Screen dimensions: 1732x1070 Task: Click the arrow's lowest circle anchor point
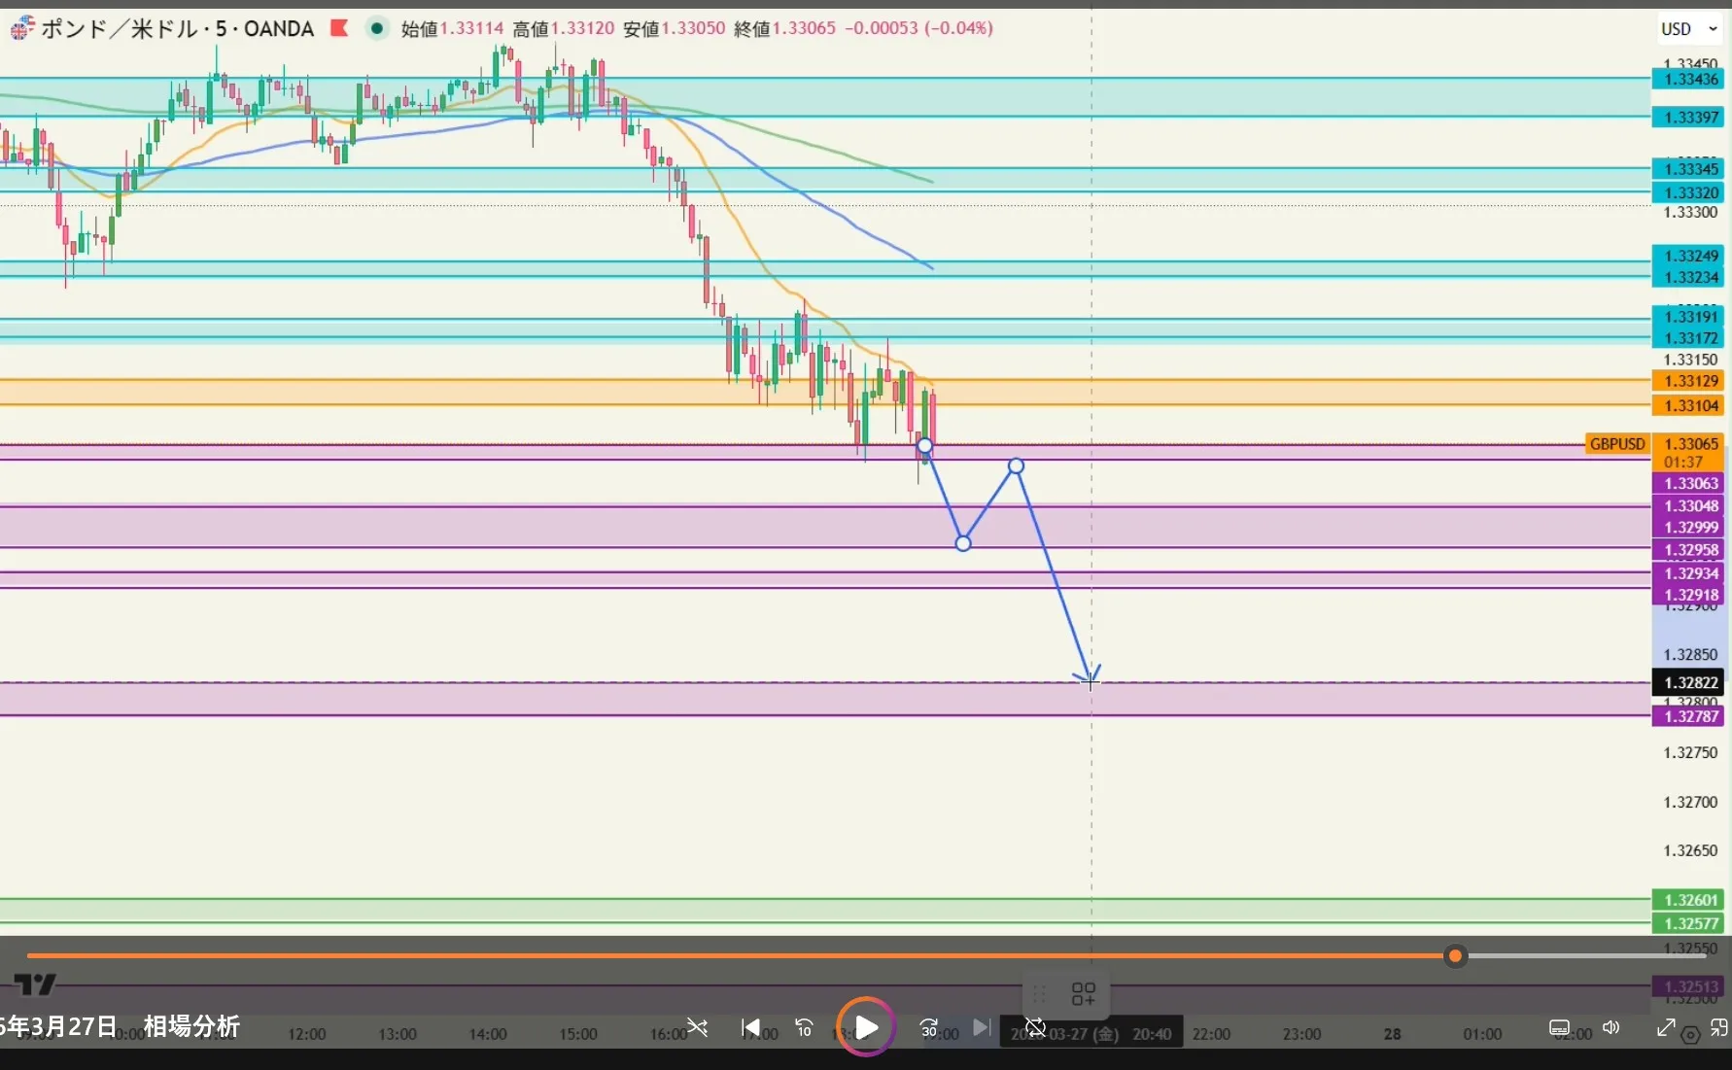tap(963, 543)
